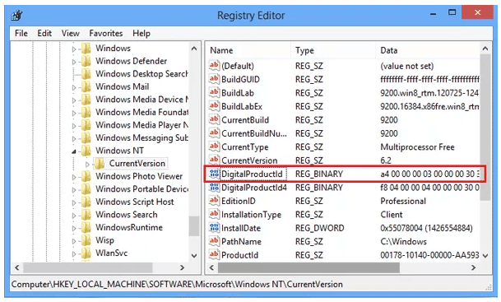Select the EditionID value name

239,201
